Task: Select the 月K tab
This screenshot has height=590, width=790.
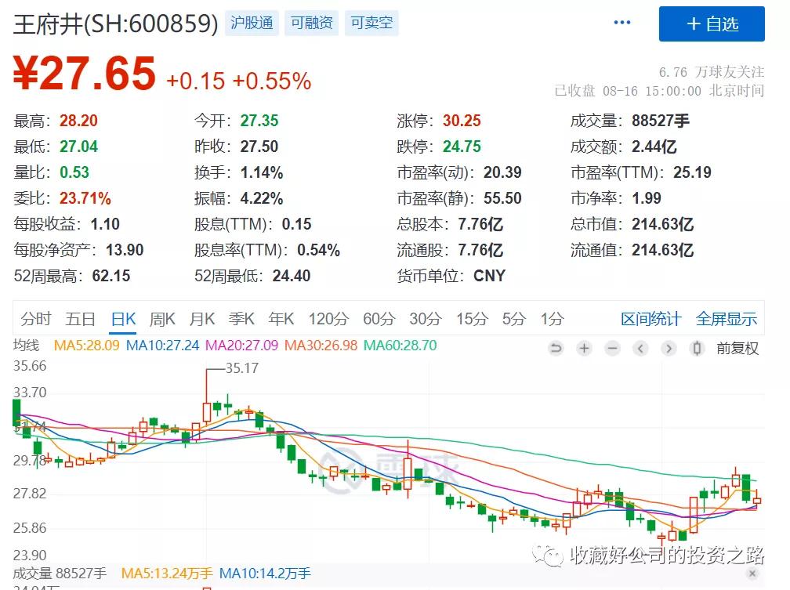Action: (202, 319)
